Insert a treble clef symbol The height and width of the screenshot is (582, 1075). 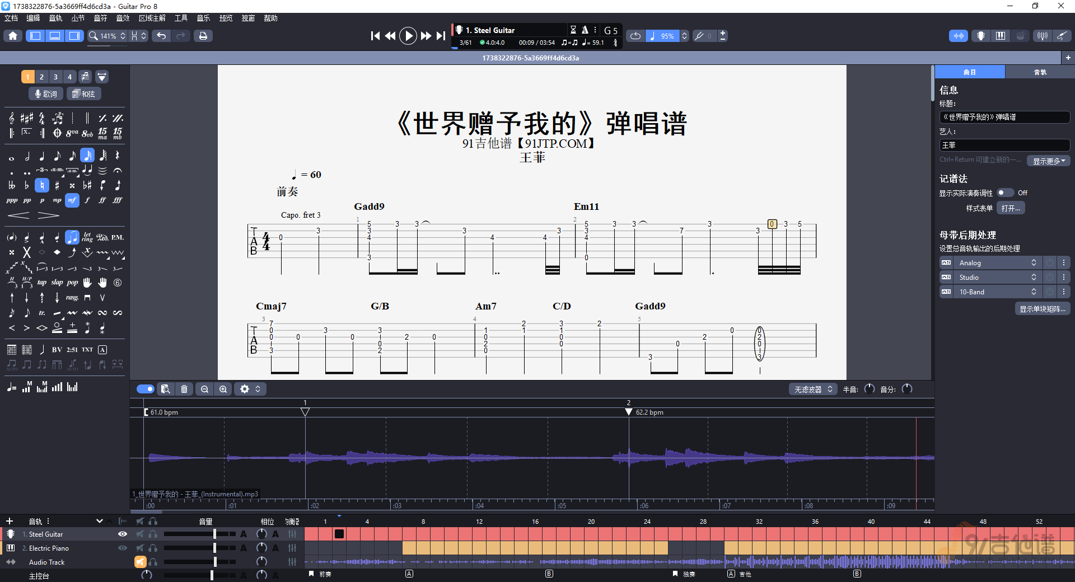(x=12, y=118)
